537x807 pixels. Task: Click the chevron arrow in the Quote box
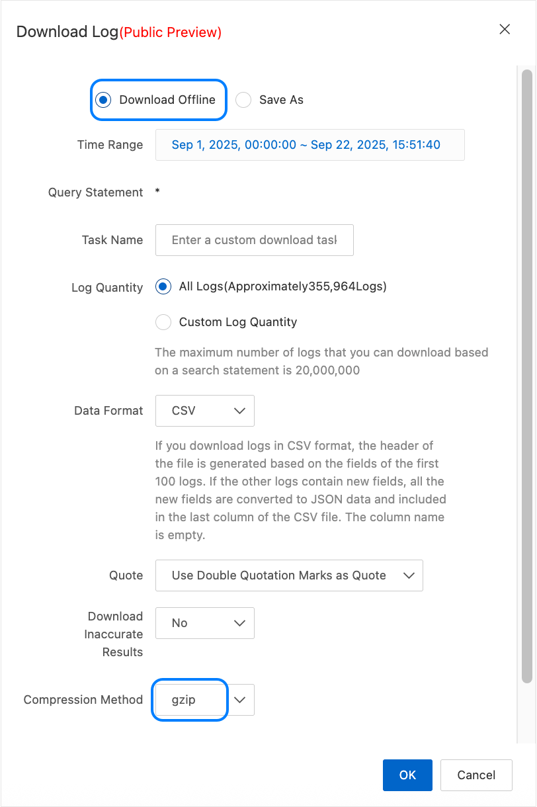coord(408,575)
